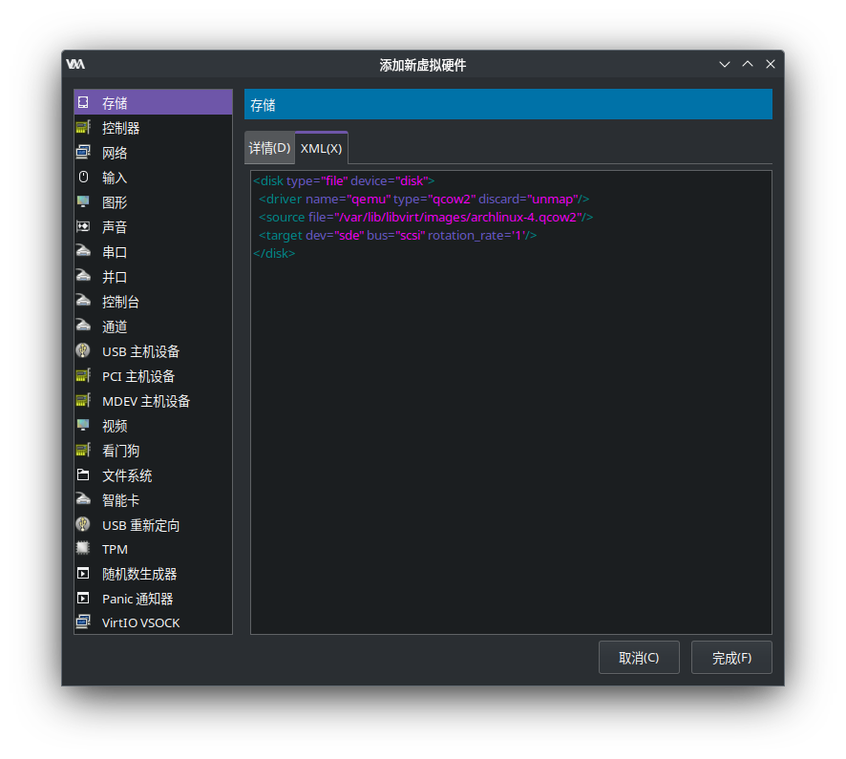Select the TPM chip icon
846x759 pixels.
pos(83,549)
